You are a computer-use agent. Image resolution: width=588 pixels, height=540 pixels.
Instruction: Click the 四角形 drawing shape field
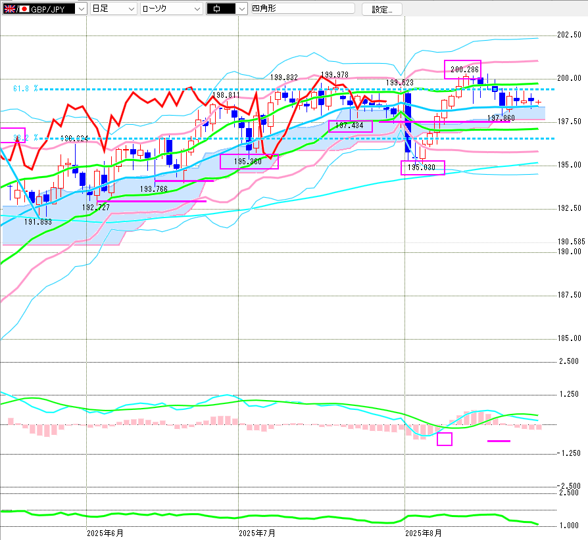click(303, 9)
